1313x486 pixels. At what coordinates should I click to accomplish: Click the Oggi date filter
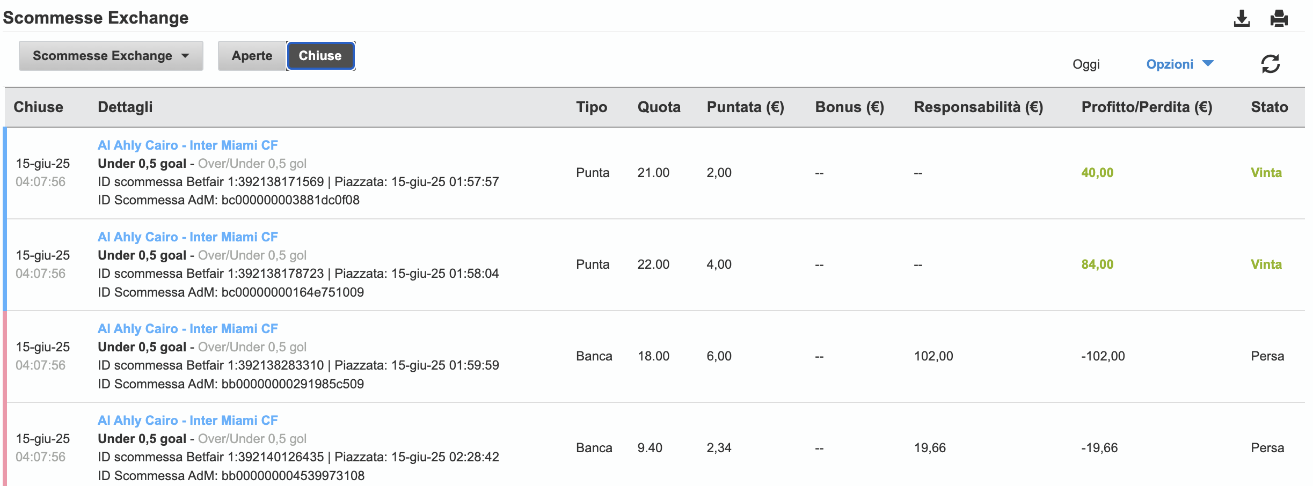pos(1086,64)
